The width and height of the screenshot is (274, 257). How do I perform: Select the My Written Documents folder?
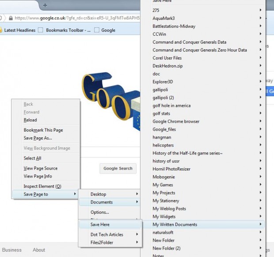(x=203, y=224)
